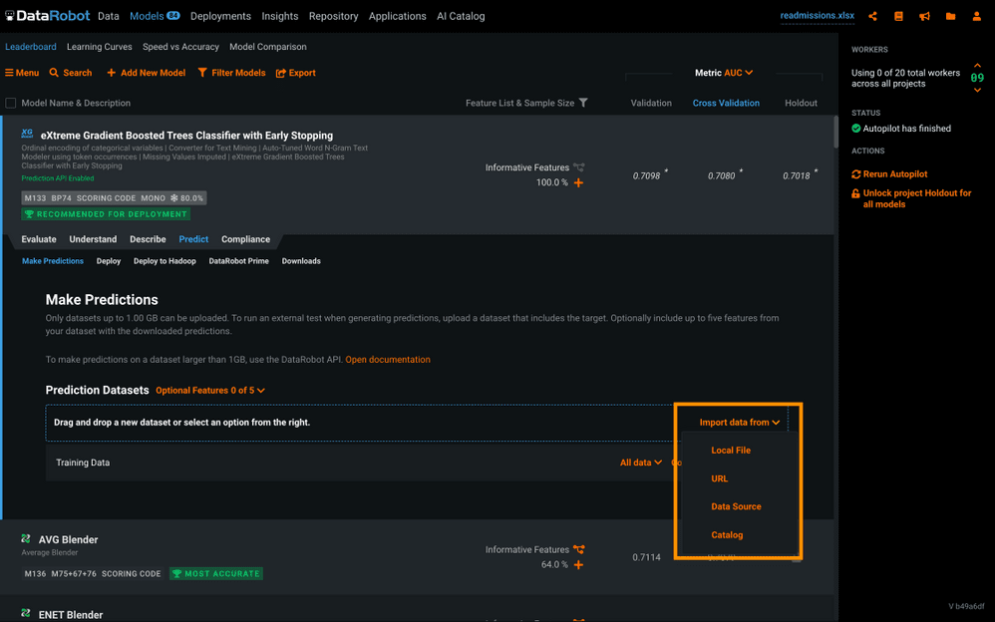Collapse the Import data from dropdown
995x622 pixels.
739,422
